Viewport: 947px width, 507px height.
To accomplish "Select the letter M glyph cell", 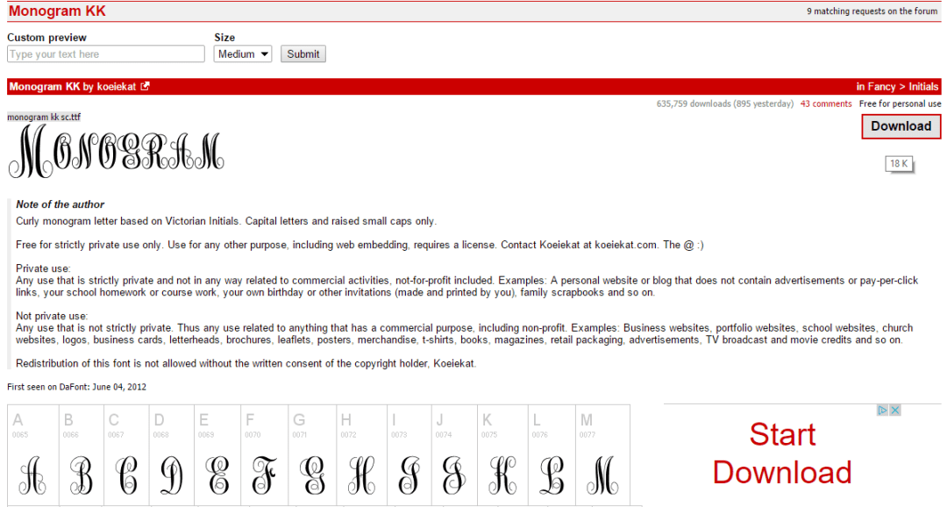I will click(602, 455).
